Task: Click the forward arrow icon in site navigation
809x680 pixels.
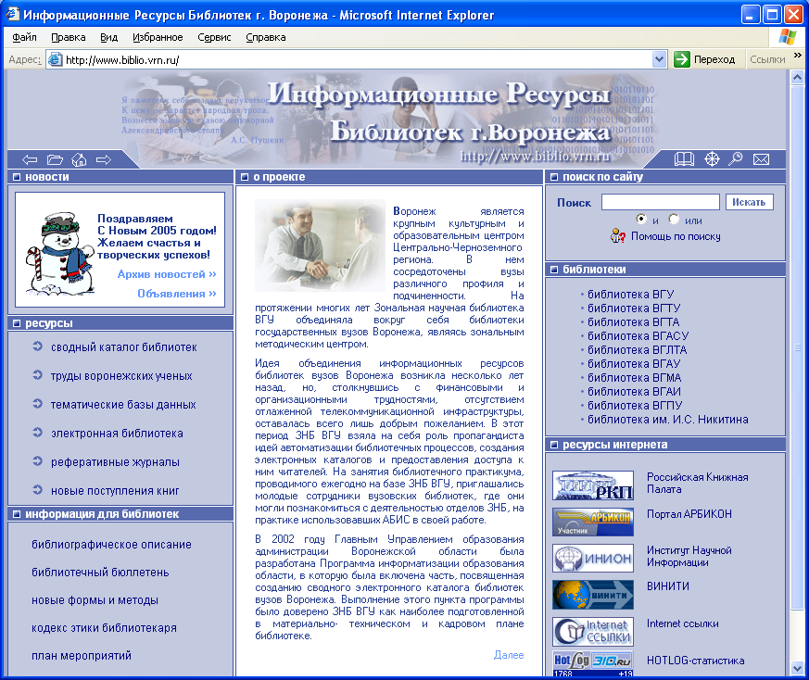Action: tap(104, 160)
